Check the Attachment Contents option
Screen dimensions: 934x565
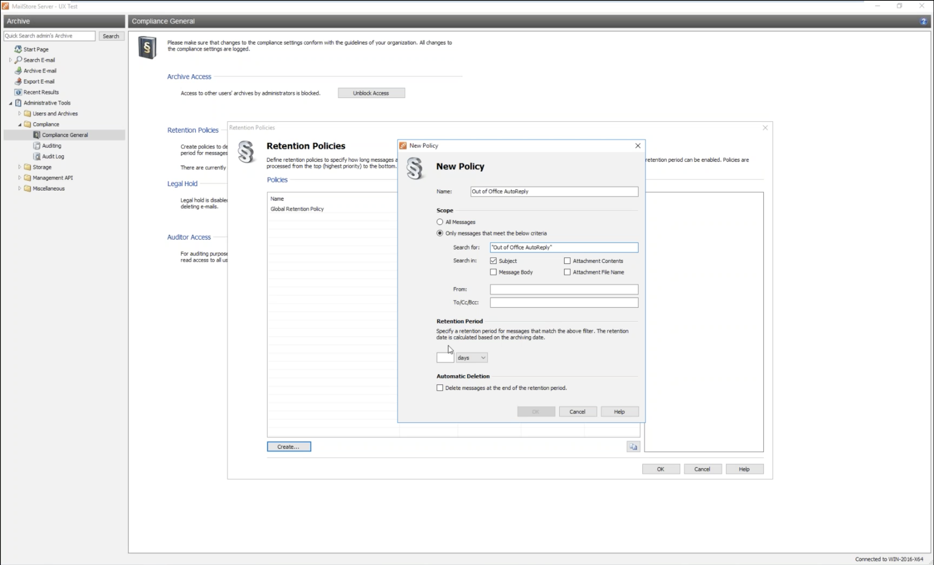(567, 261)
